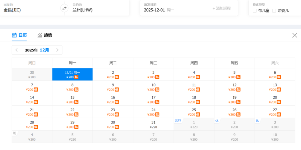Enable the 带婴儿 checkbox
Image resolution: width=301 pixels, height=150 pixels.
(x=274, y=11)
